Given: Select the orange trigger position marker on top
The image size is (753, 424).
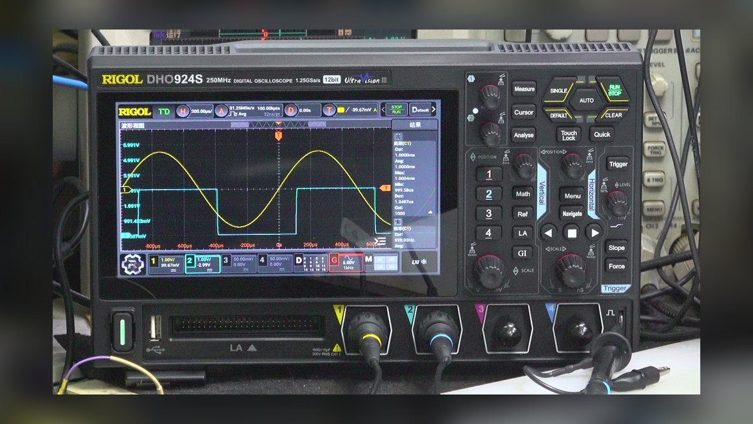Looking at the screenshot, I should [279, 136].
